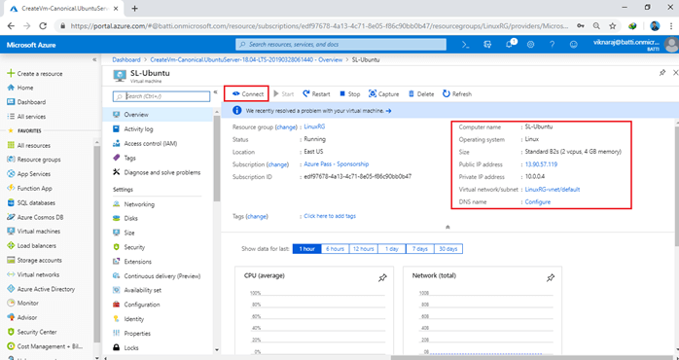Open All services
The height and width of the screenshot is (360, 679).
(26, 117)
